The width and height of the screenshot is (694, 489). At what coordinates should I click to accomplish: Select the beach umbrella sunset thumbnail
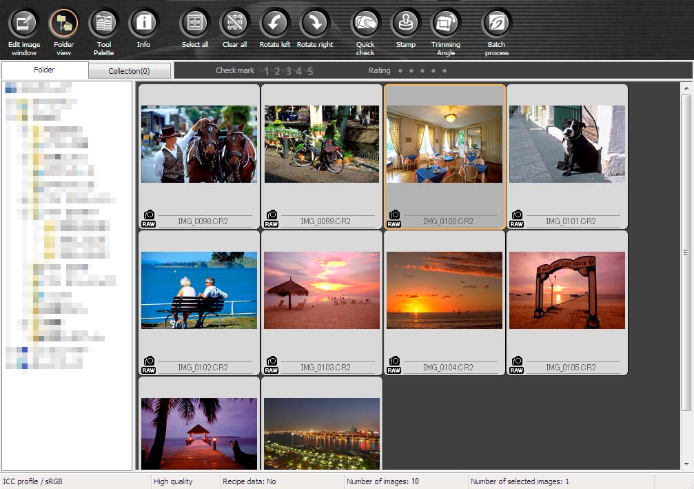point(322,290)
